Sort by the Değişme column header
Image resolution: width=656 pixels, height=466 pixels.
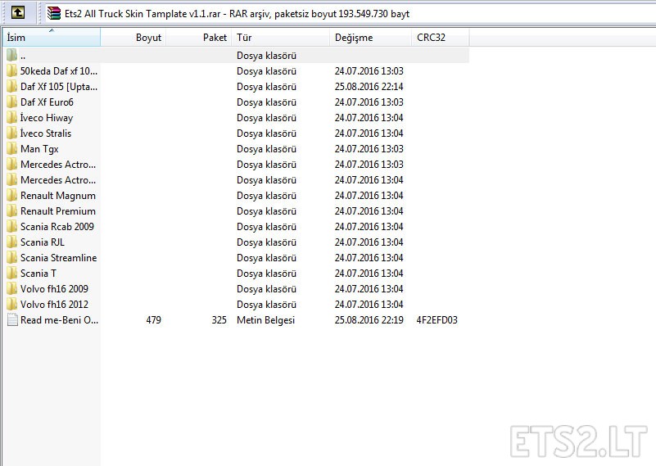(x=370, y=37)
